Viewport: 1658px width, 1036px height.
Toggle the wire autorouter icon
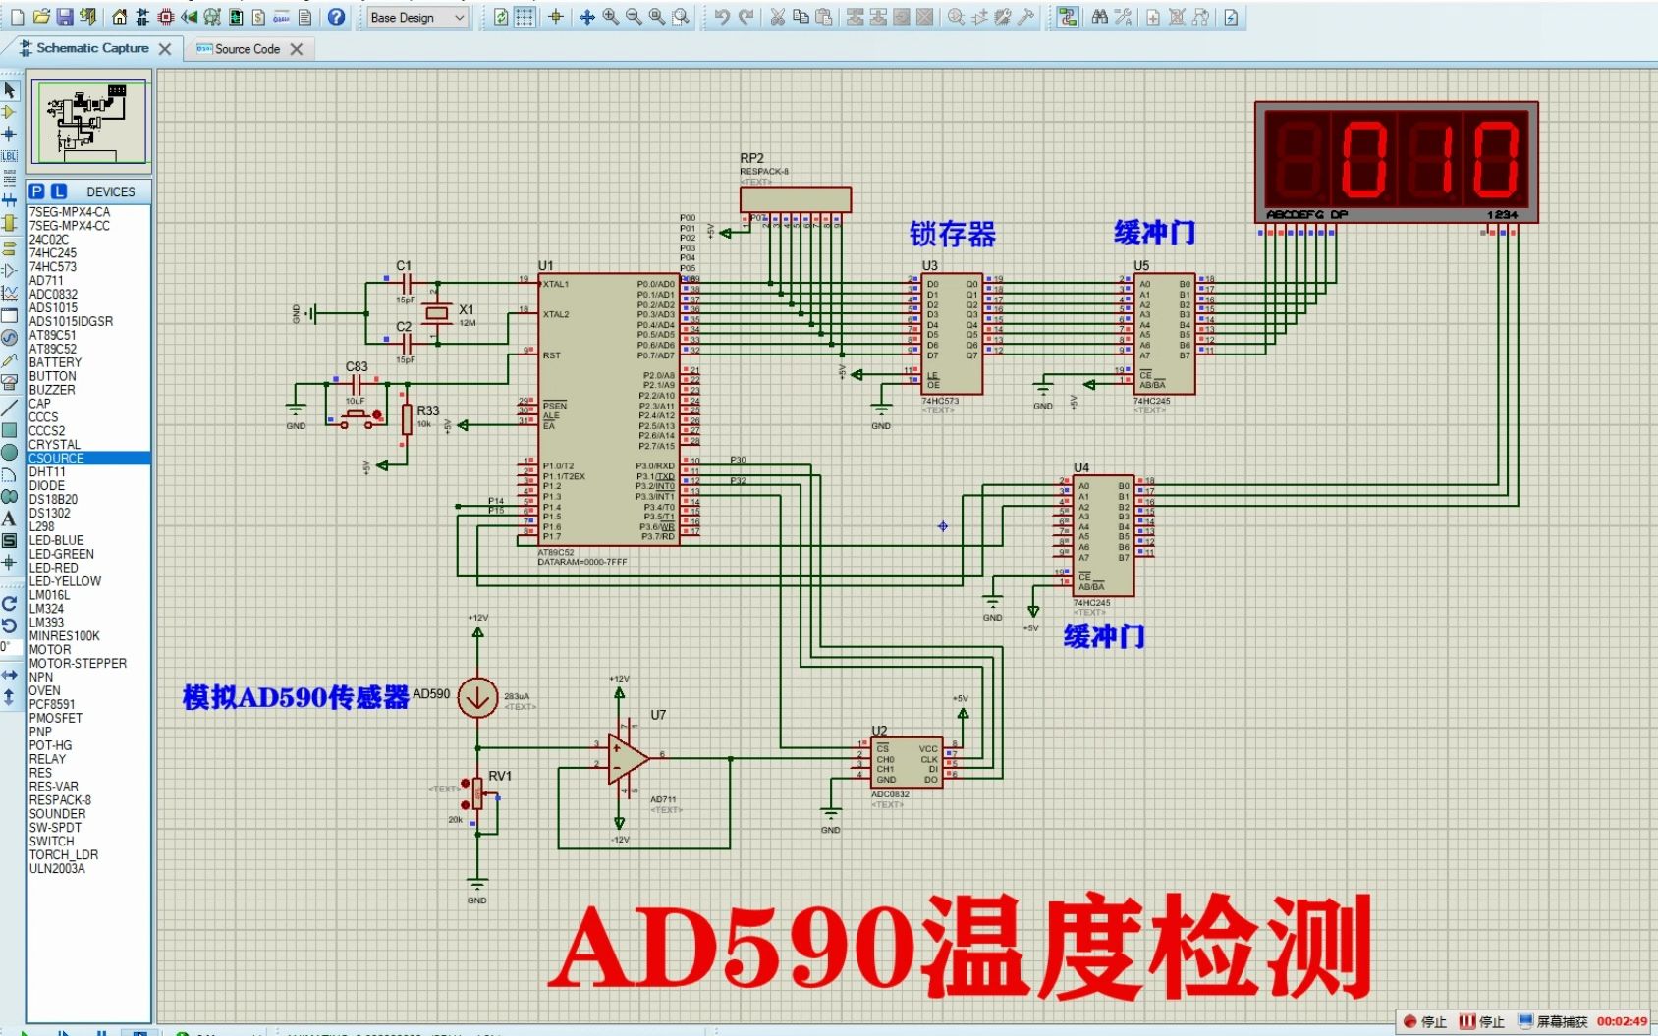point(1068,17)
